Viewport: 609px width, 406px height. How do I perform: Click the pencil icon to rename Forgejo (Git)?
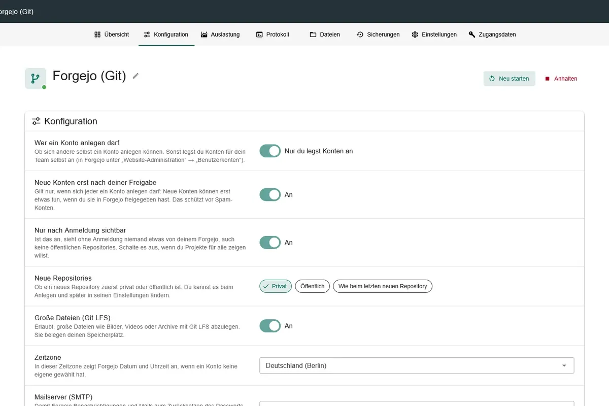coord(136,76)
